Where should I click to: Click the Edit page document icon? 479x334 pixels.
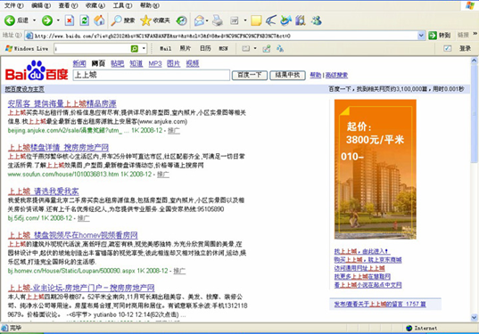pos(235,20)
